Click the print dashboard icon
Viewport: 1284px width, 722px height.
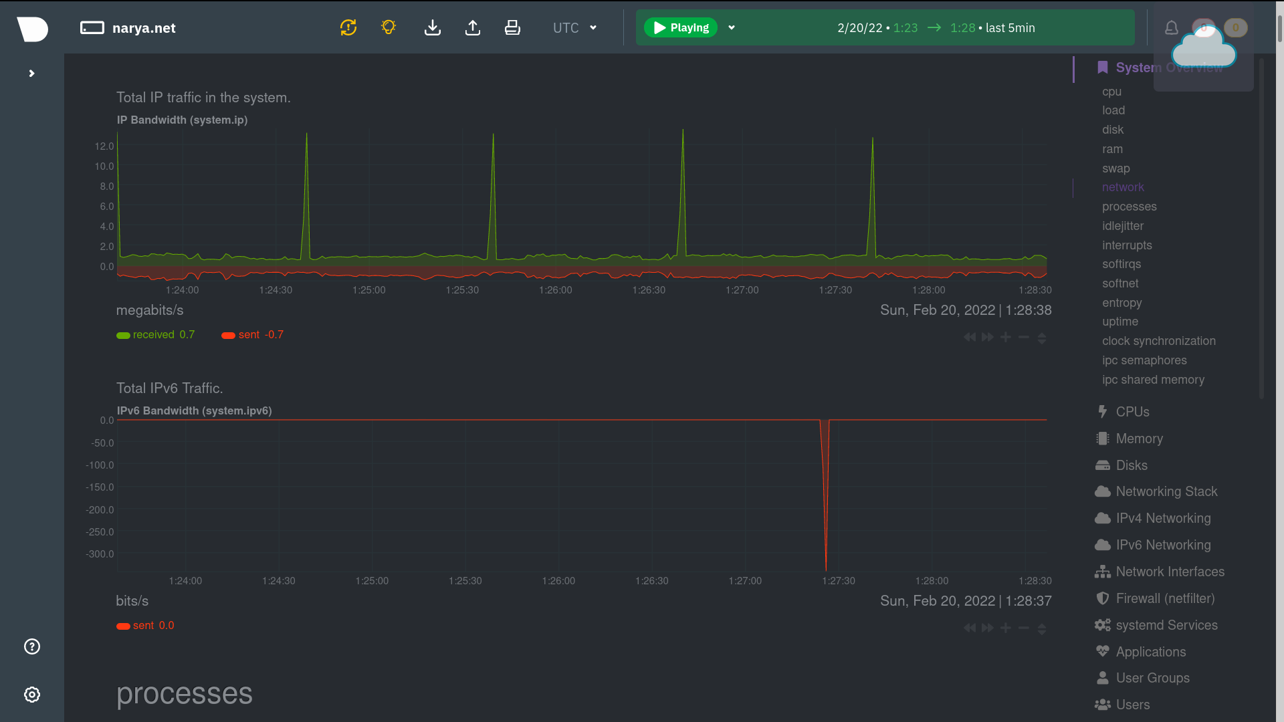pyautogui.click(x=512, y=27)
